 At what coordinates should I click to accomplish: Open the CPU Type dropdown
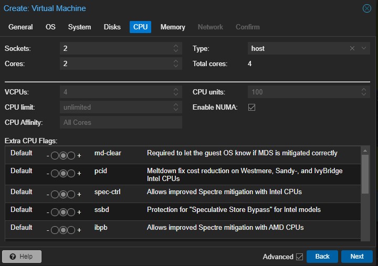tap(364, 48)
